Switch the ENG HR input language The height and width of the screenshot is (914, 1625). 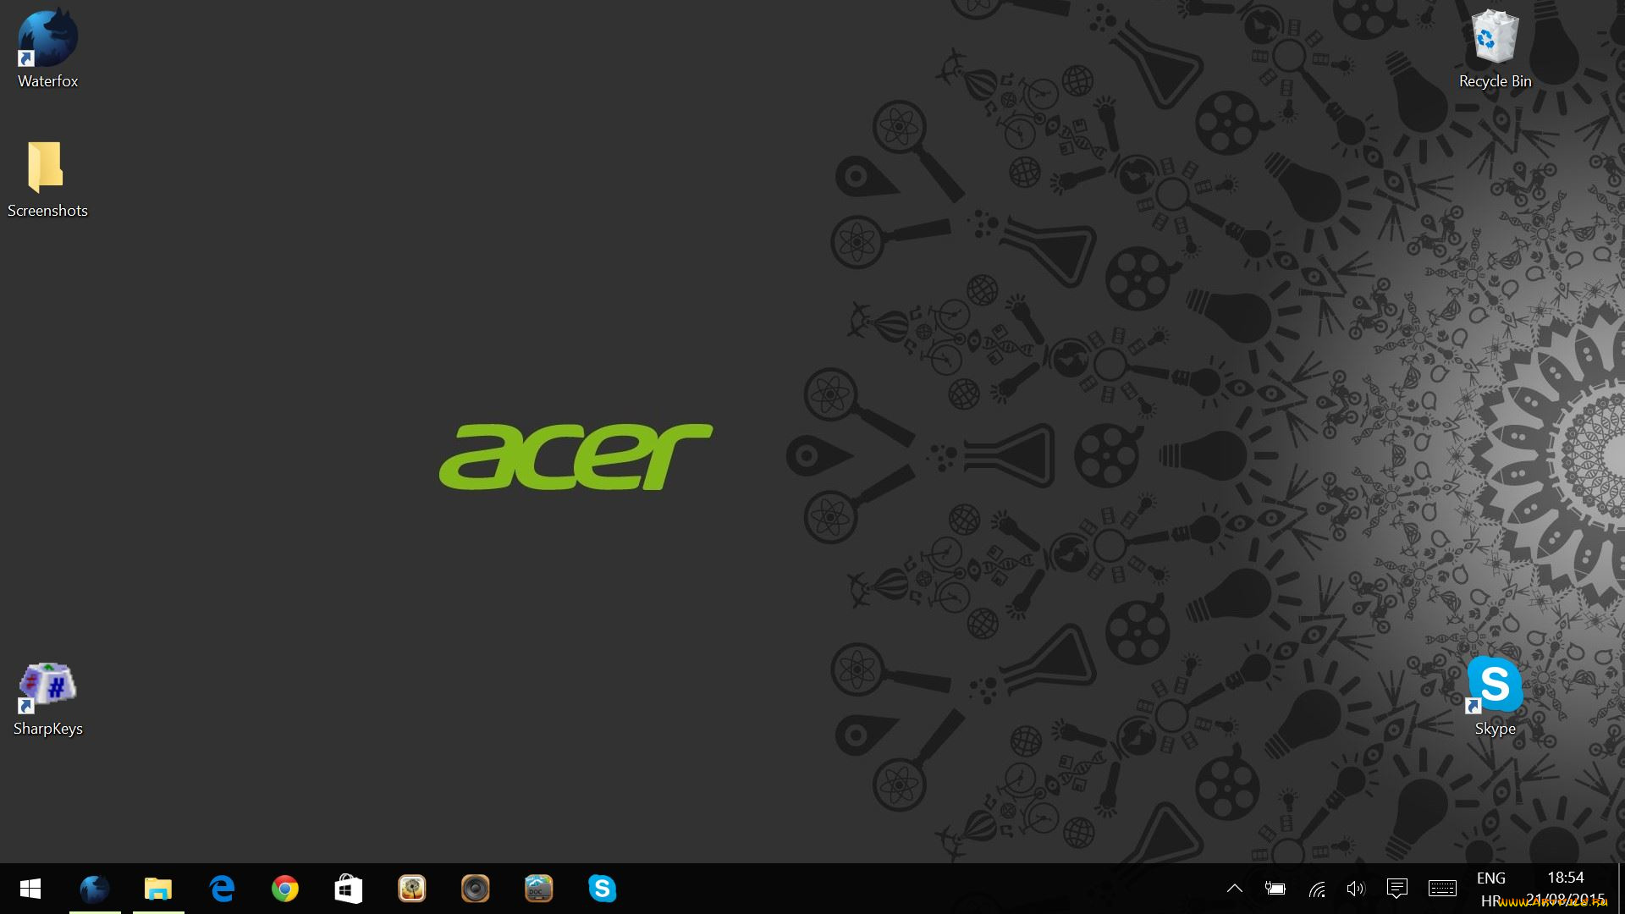pyautogui.click(x=1491, y=889)
